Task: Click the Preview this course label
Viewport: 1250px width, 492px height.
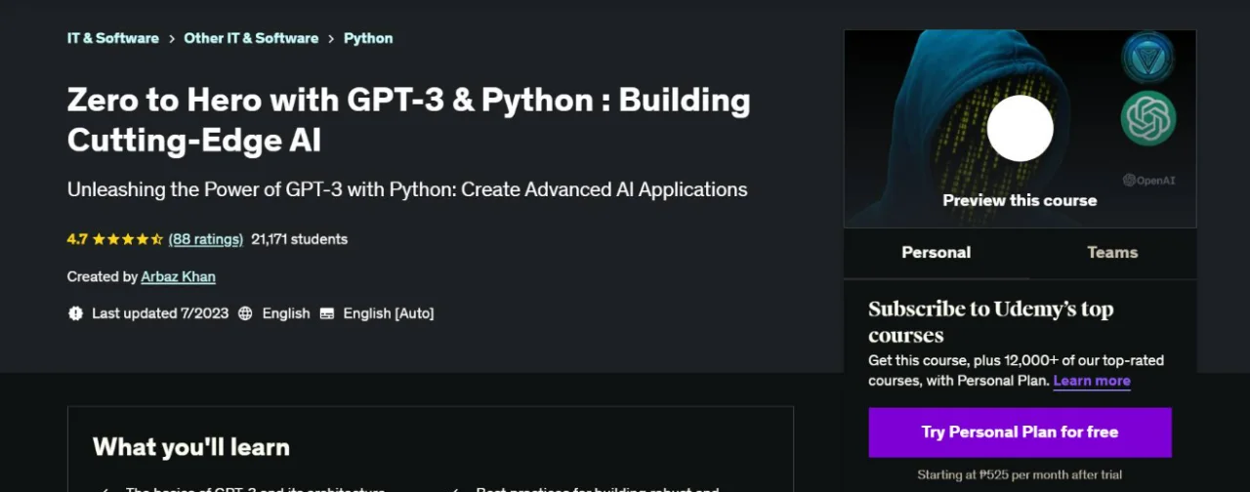Action: 1020,200
